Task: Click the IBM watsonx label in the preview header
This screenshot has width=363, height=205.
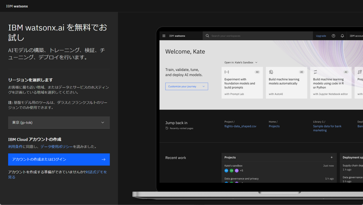Action: click(177, 36)
